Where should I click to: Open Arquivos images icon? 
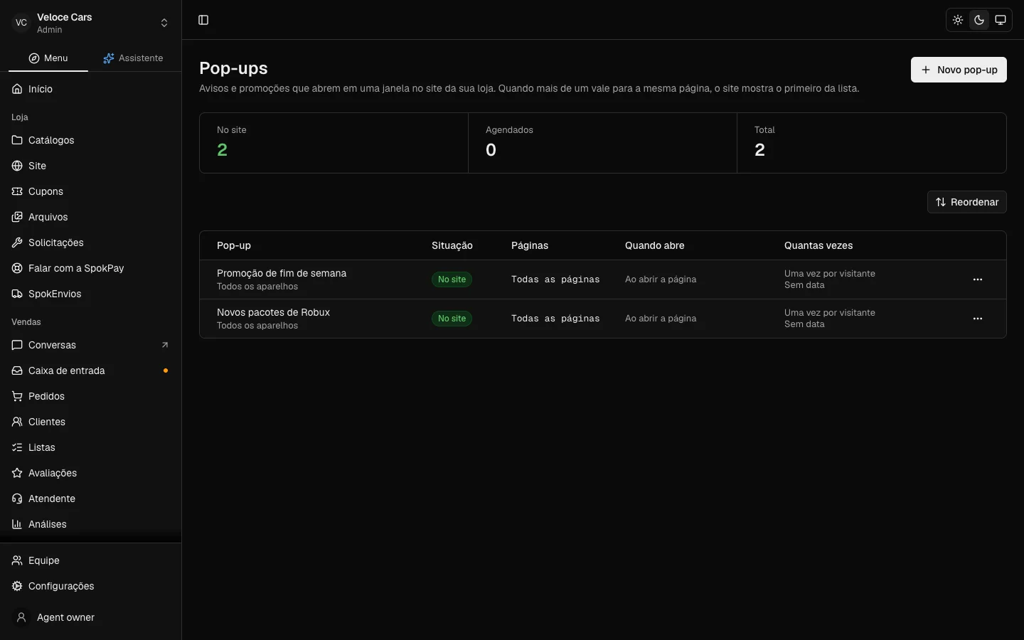click(x=17, y=217)
